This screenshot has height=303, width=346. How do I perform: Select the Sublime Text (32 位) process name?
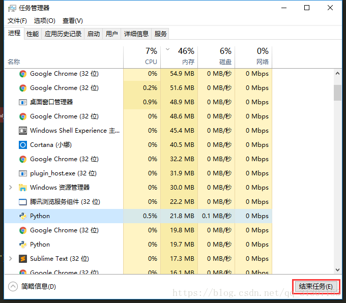60,259
